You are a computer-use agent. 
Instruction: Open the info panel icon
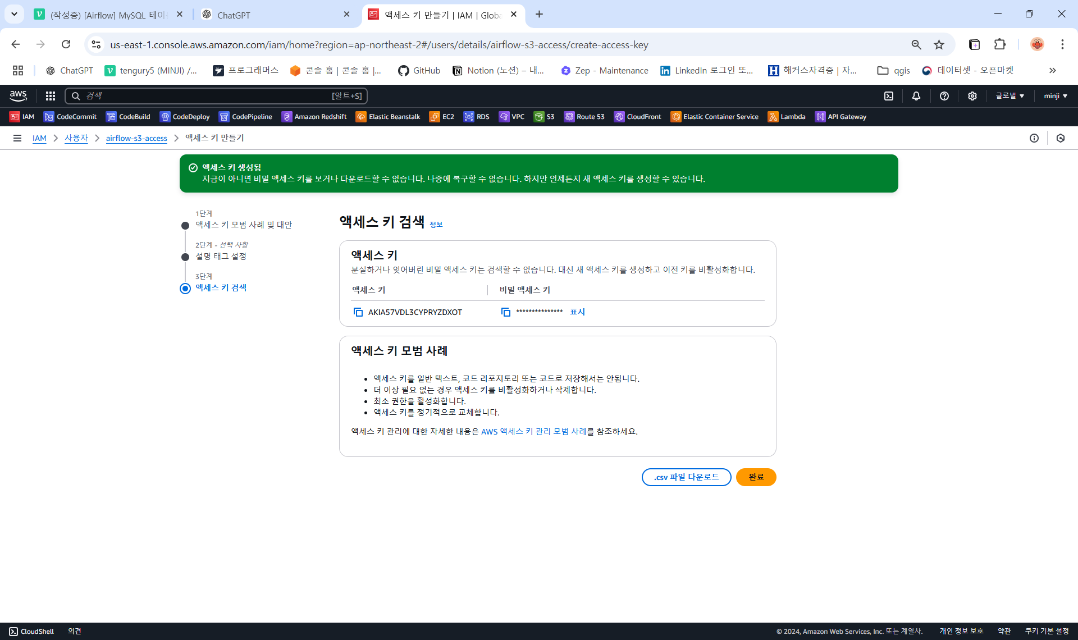click(x=1034, y=138)
